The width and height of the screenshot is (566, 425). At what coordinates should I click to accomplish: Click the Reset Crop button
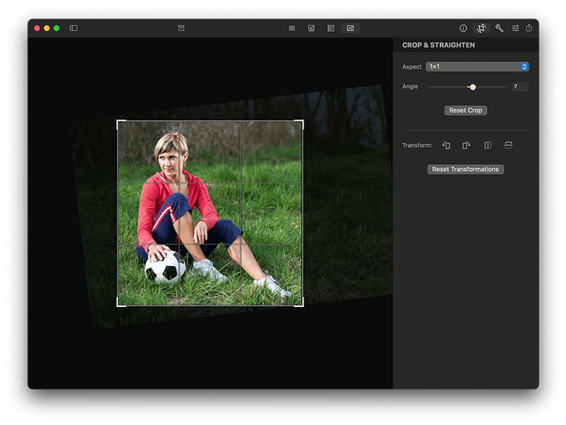[465, 110]
